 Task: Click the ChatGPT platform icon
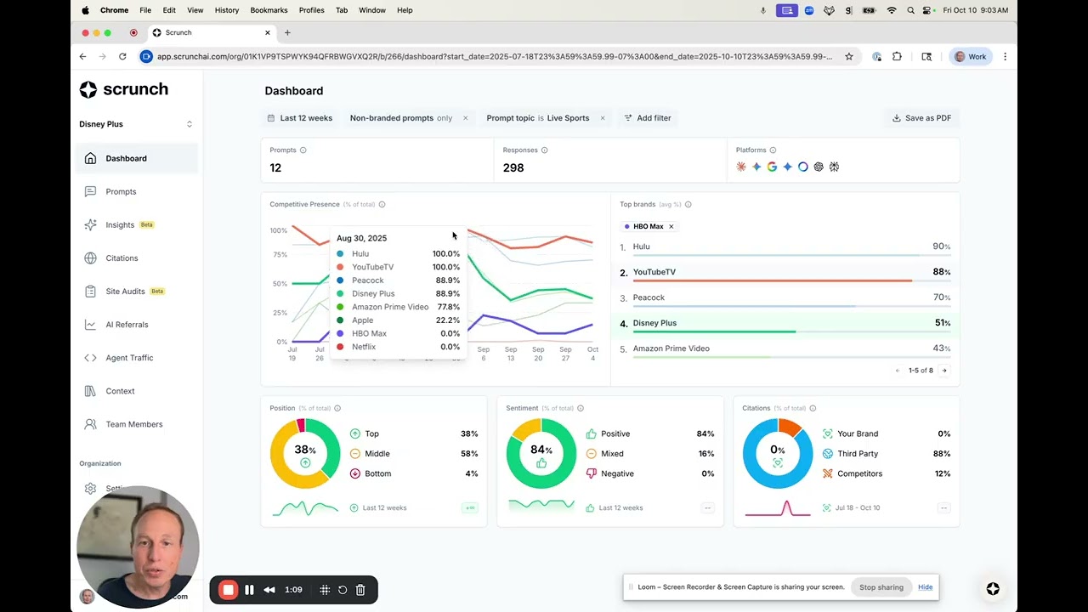coord(819,167)
